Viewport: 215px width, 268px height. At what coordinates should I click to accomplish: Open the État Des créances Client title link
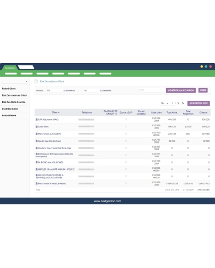52,81
